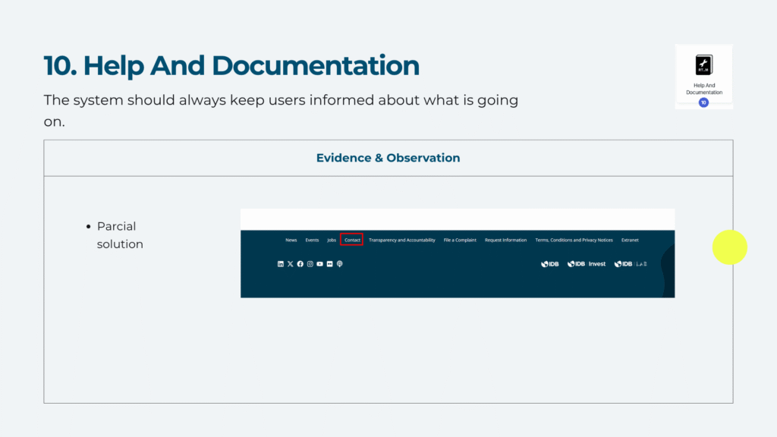Select the File a Complaint link
This screenshot has height=437, width=777.
point(460,240)
